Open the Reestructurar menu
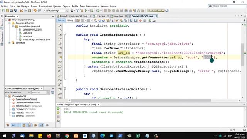 [46, 6]
